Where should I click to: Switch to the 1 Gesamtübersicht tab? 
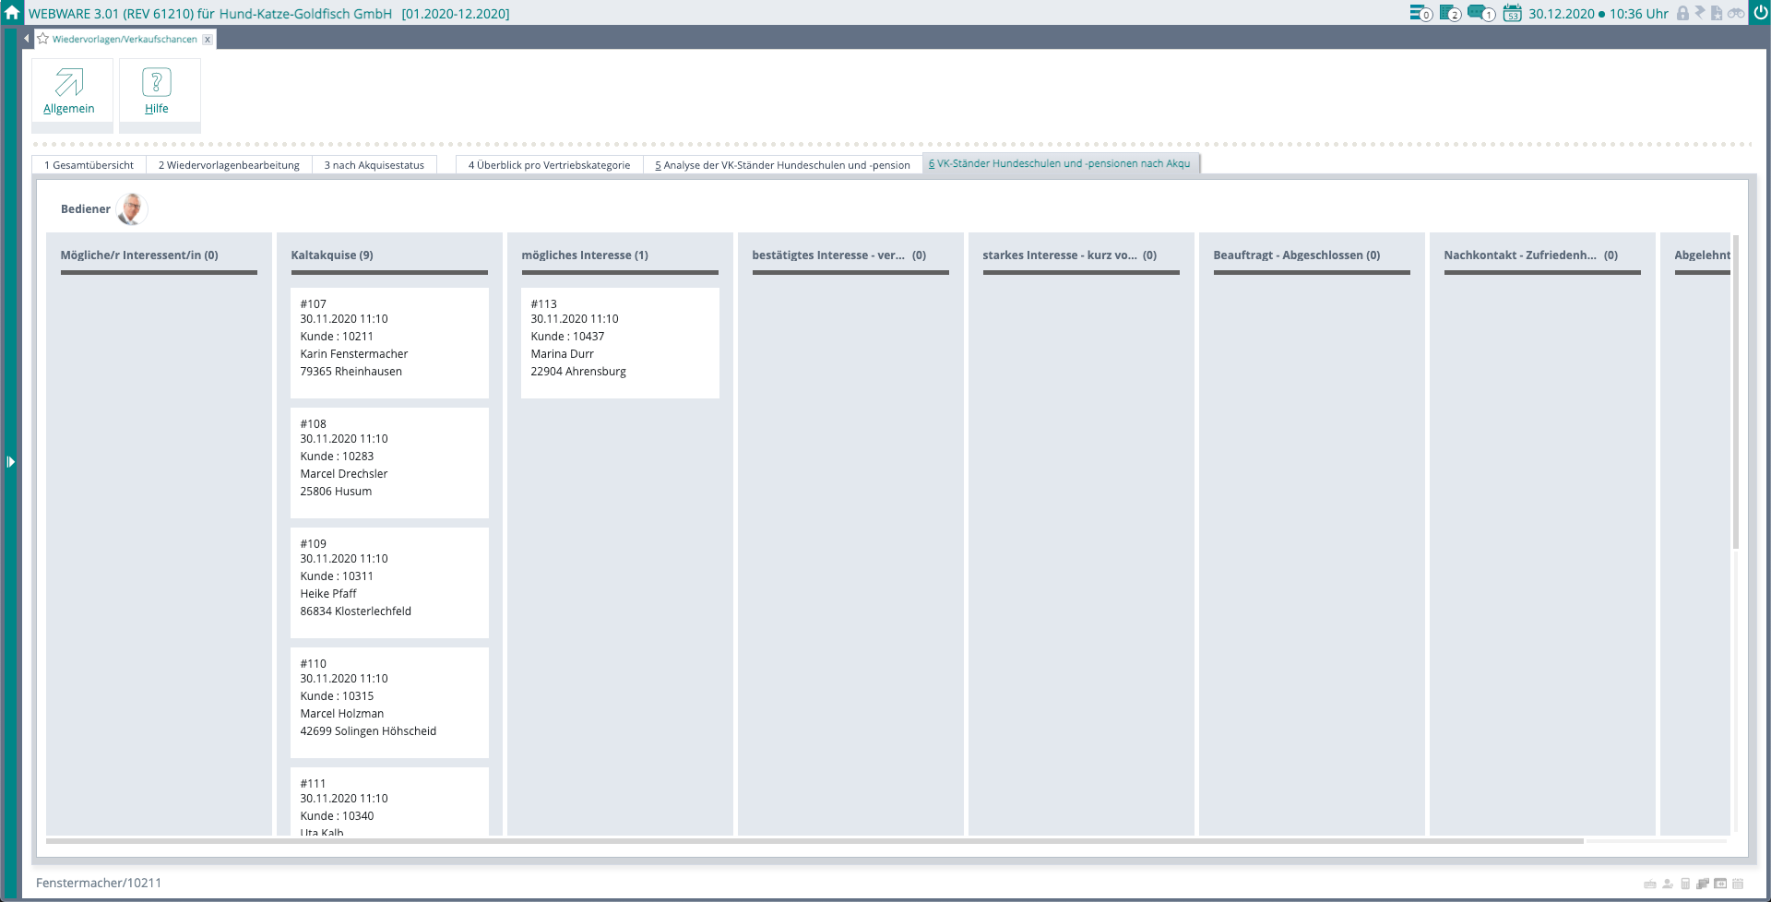coord(89,165)
